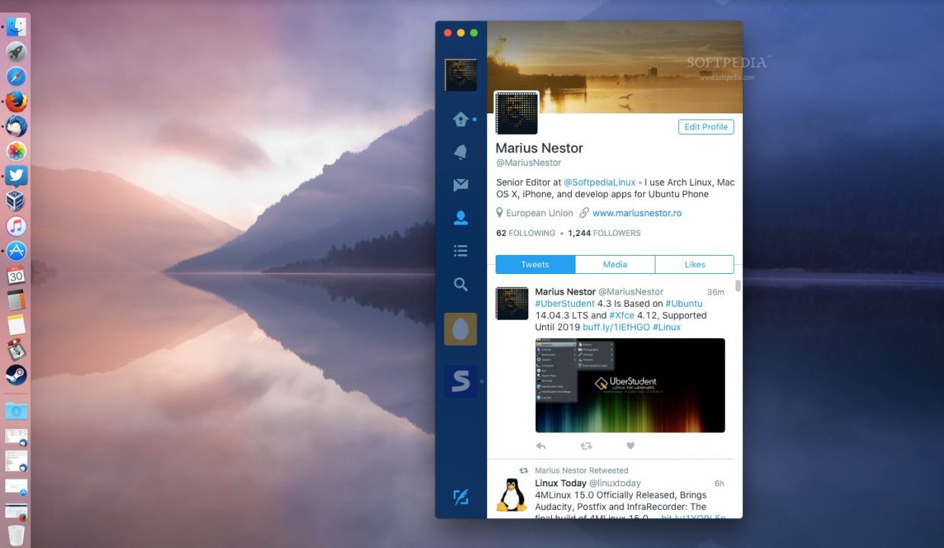
Task: Open Direct Messages envelope icon
Action: tap(460, 184)
